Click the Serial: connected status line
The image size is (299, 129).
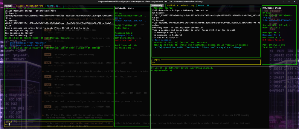(126, 26)
